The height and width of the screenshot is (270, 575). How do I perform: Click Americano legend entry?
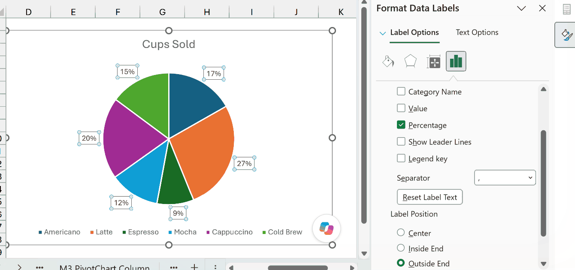tap(59, 232)
